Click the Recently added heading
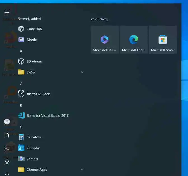This screenshot has width=188, height=176. pos(29,19)
